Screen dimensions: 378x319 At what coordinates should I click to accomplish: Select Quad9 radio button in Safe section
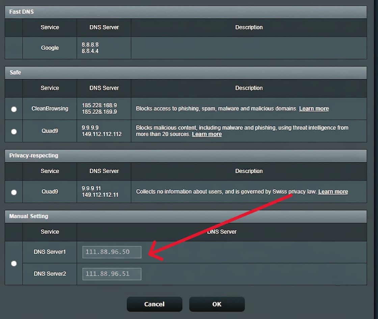point(14,131)
